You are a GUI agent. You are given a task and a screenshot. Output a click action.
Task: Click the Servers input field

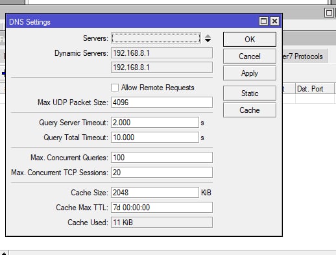pos(156,38)
